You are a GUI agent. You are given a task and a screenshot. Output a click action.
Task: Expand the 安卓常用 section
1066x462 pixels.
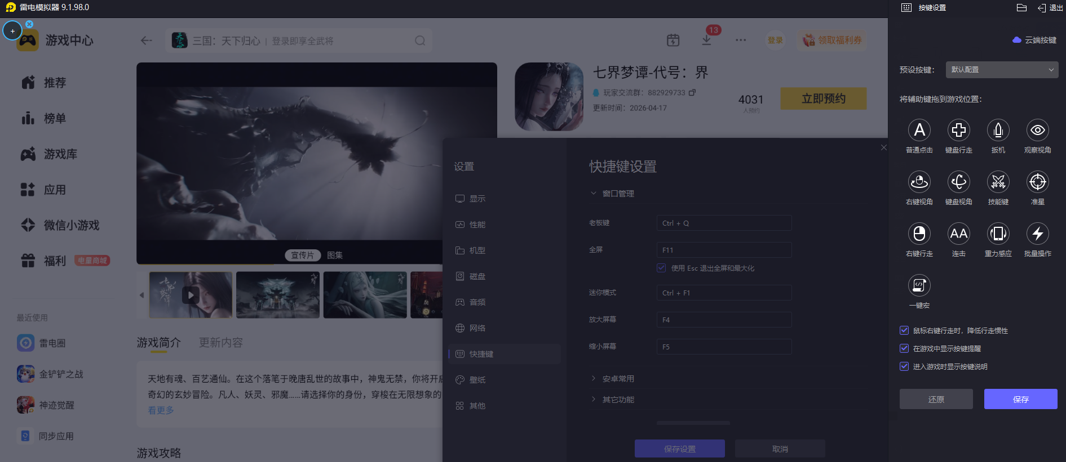[618, 379]
